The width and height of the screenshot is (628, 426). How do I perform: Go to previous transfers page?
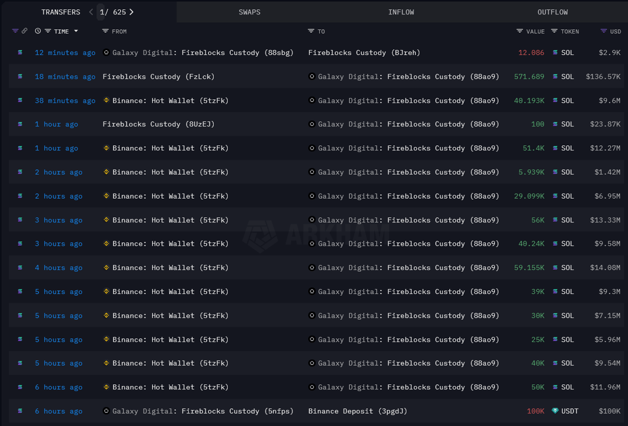(91, 12)
